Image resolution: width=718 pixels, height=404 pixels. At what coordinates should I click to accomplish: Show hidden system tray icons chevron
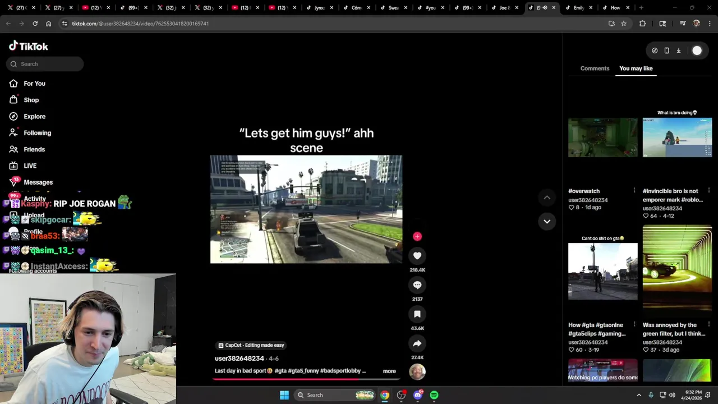pyautogui.click(x=639, y=395)
